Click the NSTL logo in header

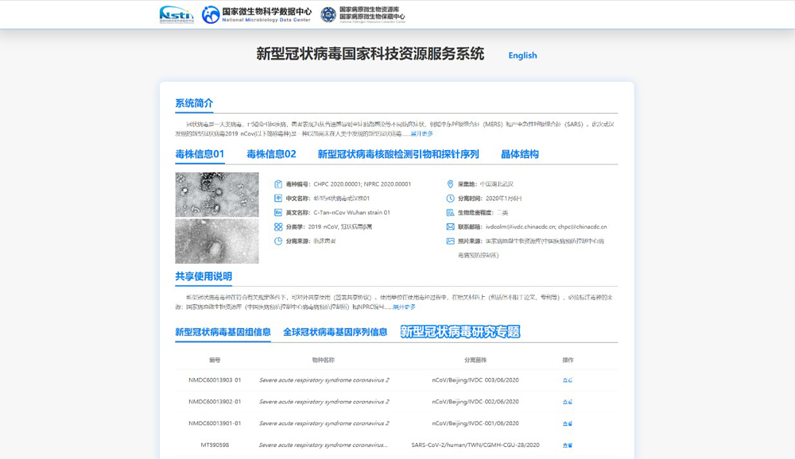[x=176, y=14]
